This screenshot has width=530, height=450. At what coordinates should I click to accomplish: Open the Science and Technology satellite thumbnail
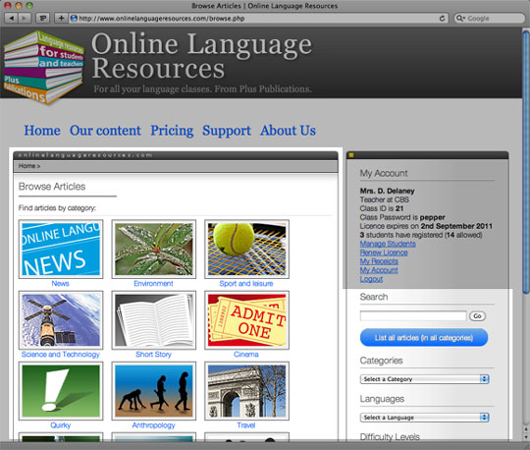61,320
